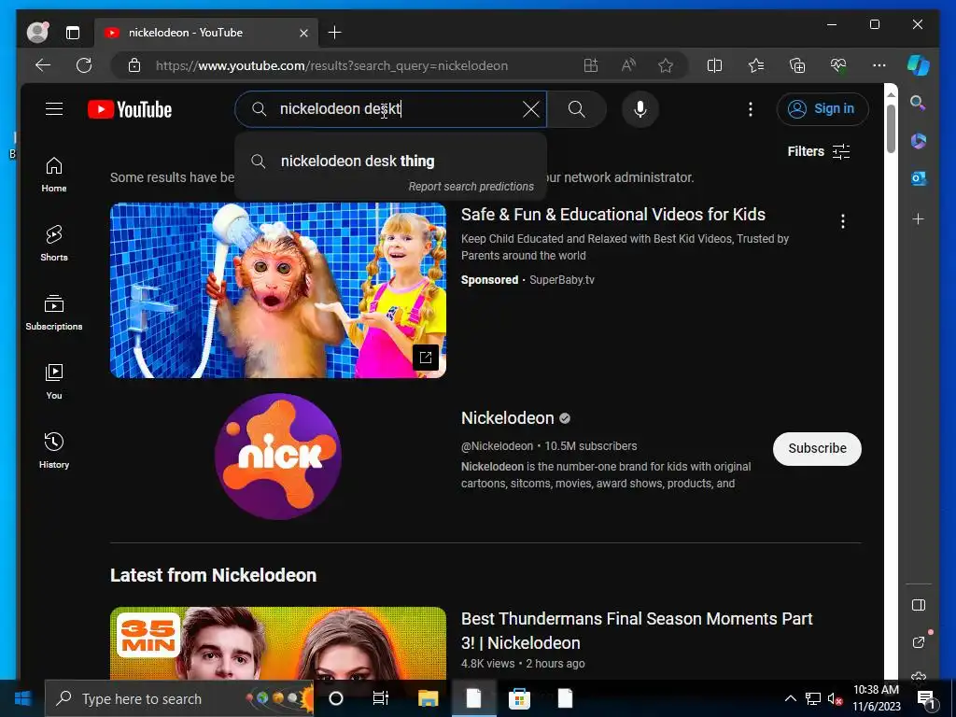Start voice search with microphone icon
956x717 pixels.
[640, 110]
